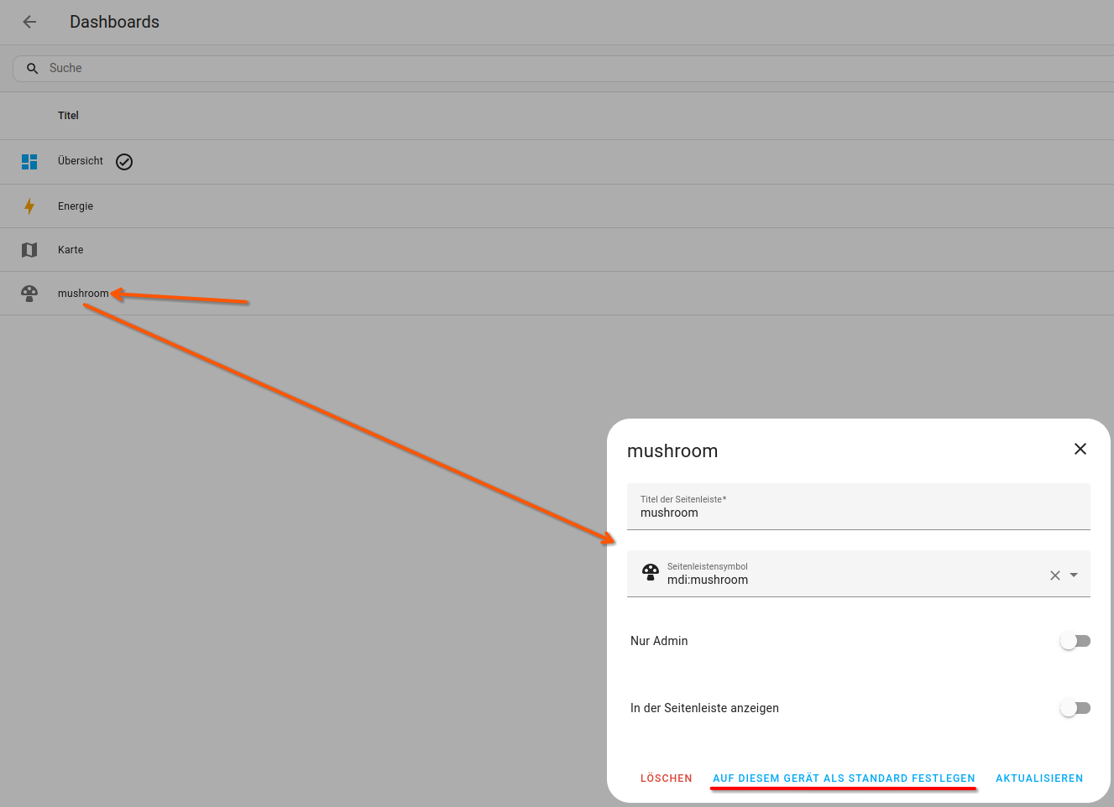Open the Energie dashboard row
This screenshot has height=807, width=1114.
pyautogui.click(x=557, y=206)
